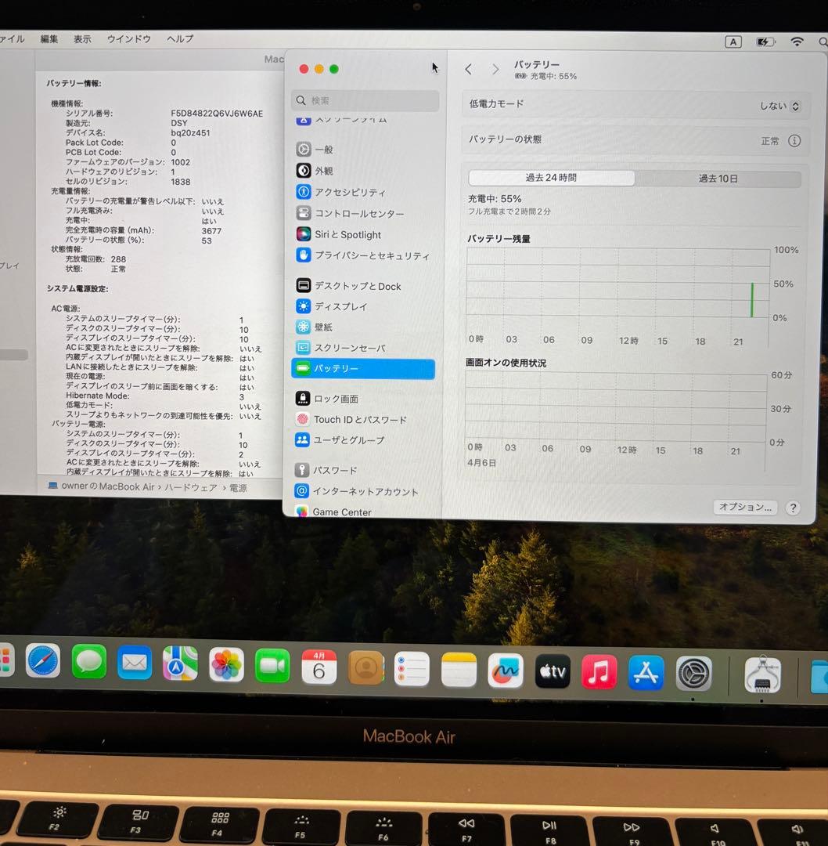Click the 完全充電時の容量 3677 value

tap(211, 231)
